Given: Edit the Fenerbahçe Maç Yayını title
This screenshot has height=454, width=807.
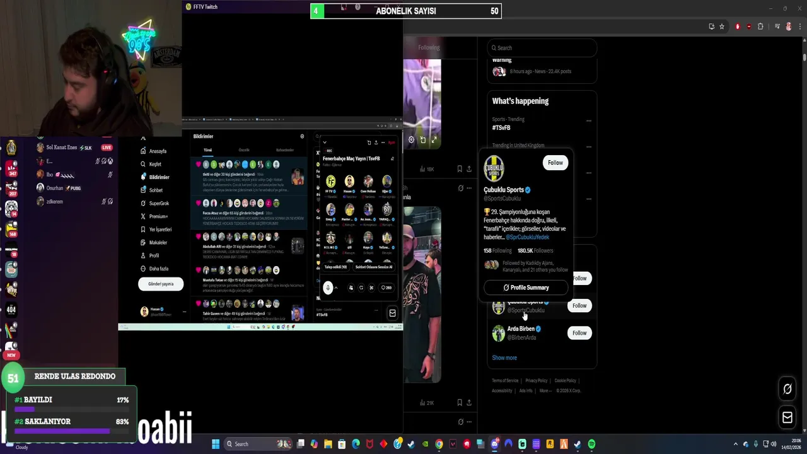Looking at the screenshot, I should [x=392, y=159].
